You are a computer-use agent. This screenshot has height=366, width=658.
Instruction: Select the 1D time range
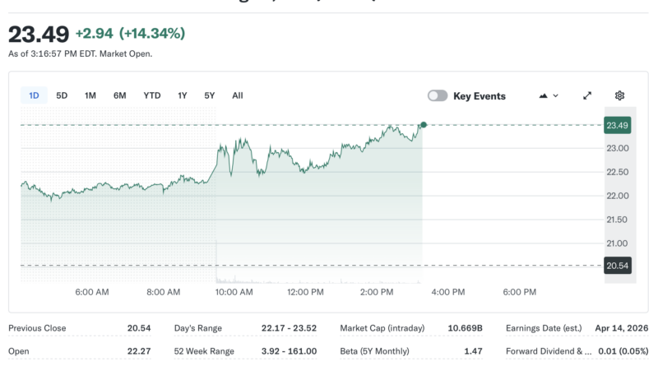[34, 95]
